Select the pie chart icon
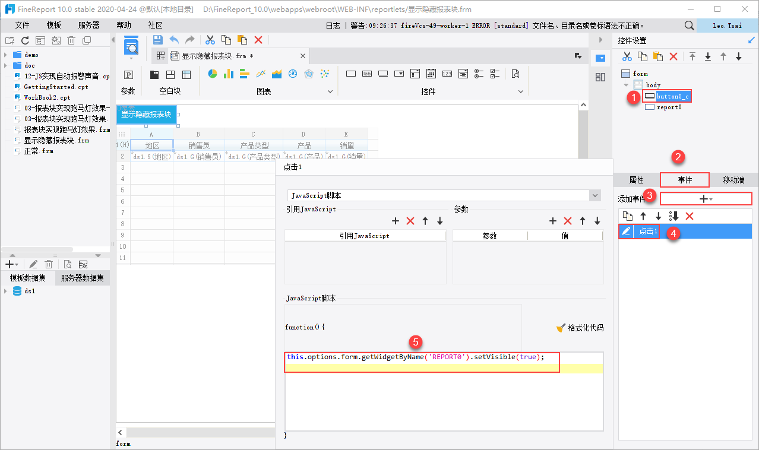Screen dimensions: 759x450 point(212,74)
